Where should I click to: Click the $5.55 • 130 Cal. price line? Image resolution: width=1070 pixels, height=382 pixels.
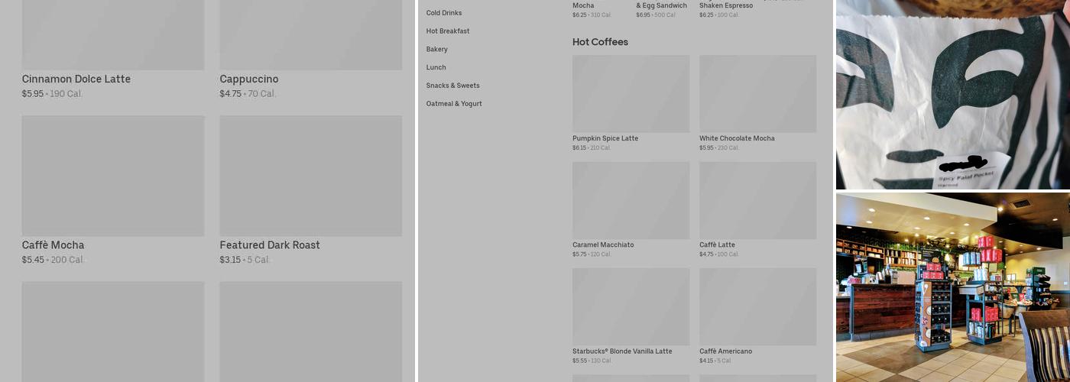tap(592, 361)
